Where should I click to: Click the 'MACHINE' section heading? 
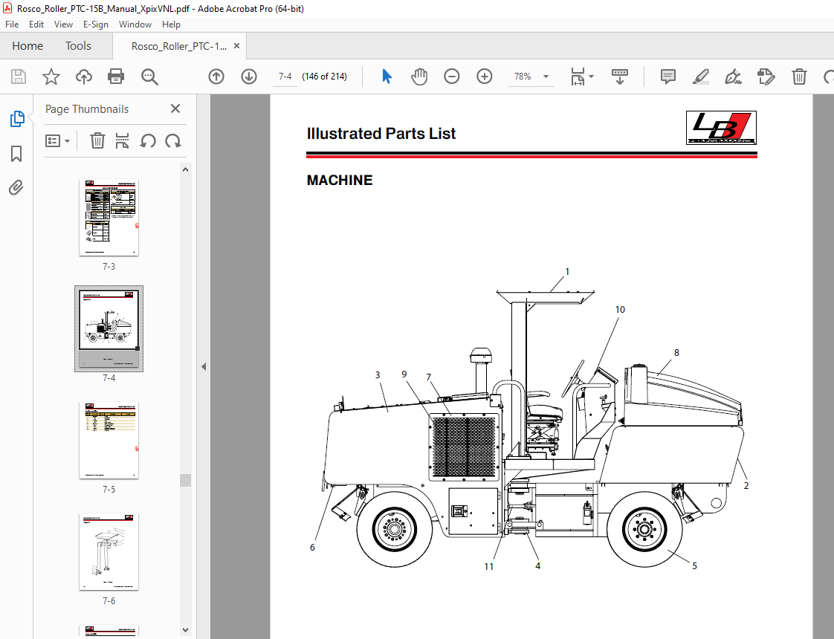click(340, 181)
